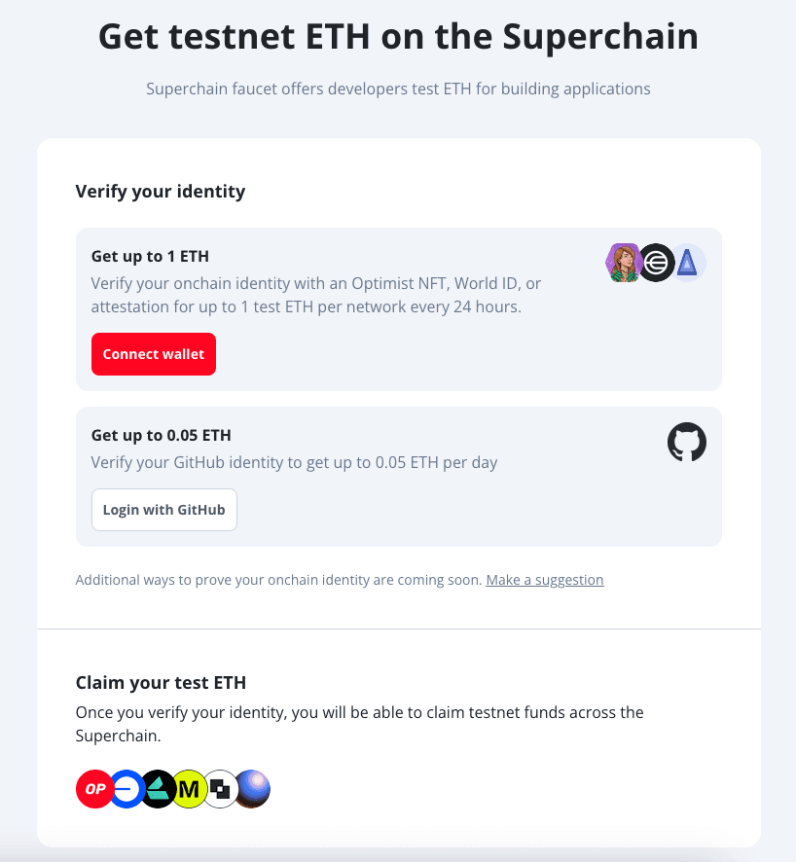
Task: Click the 'Get testnet ETH on the Superchain' heading
Action: point(398,37)
